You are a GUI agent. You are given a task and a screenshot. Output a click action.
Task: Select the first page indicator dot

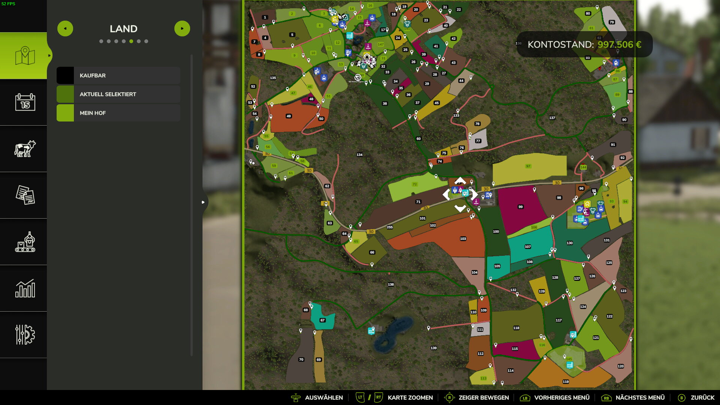[x=101, y=41]
